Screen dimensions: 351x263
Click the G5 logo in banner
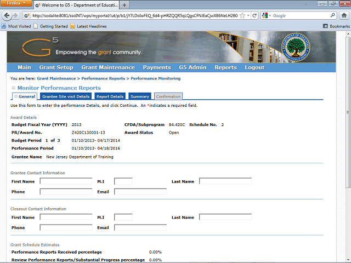(x=40, y=47)
